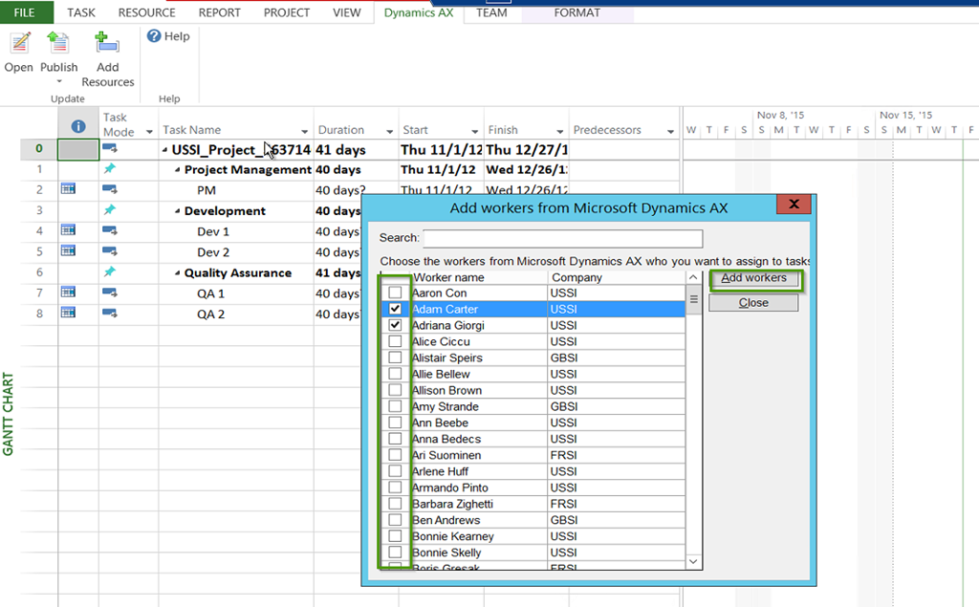Click the task mode icon for Dev 1
Viewport: 979px width, 607px height.
[x=110, y=231]
